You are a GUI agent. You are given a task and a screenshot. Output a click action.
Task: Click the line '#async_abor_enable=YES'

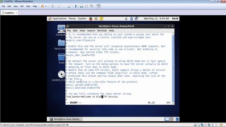[x=80, y=55]
